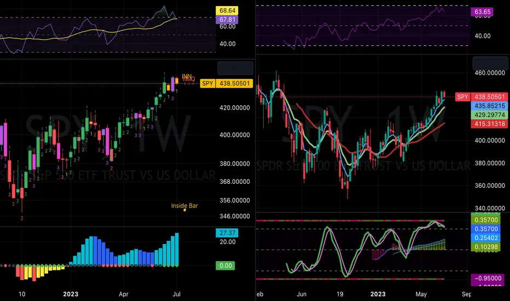Screen dimensions: 510x301
Task: Click the olive 0.35700 oscillator label
Action: tap(486, 220)
